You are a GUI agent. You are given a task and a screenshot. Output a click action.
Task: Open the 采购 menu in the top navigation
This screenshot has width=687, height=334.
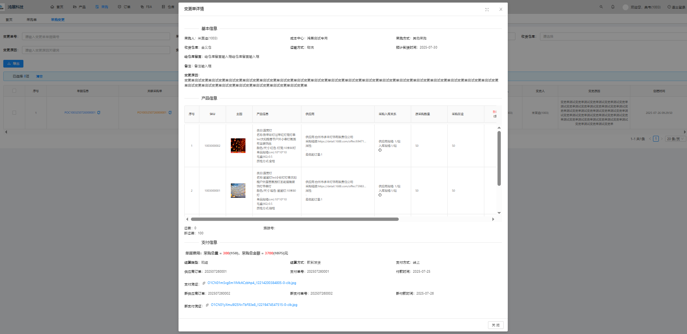coord(102,7)
